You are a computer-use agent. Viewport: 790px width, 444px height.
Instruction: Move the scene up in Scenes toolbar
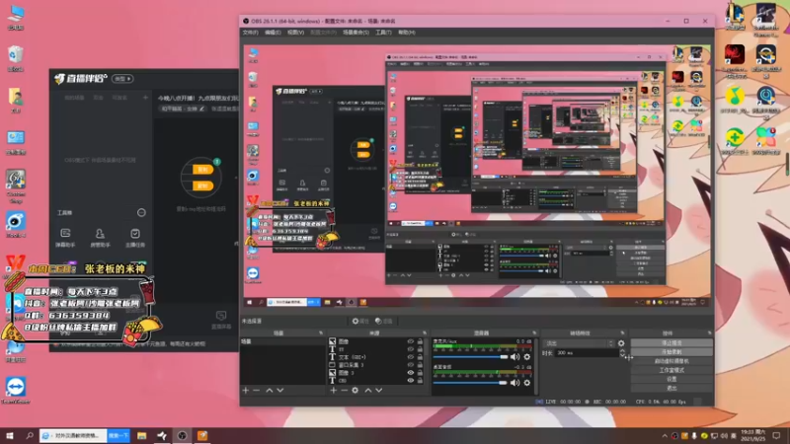[x=269, y=390]
